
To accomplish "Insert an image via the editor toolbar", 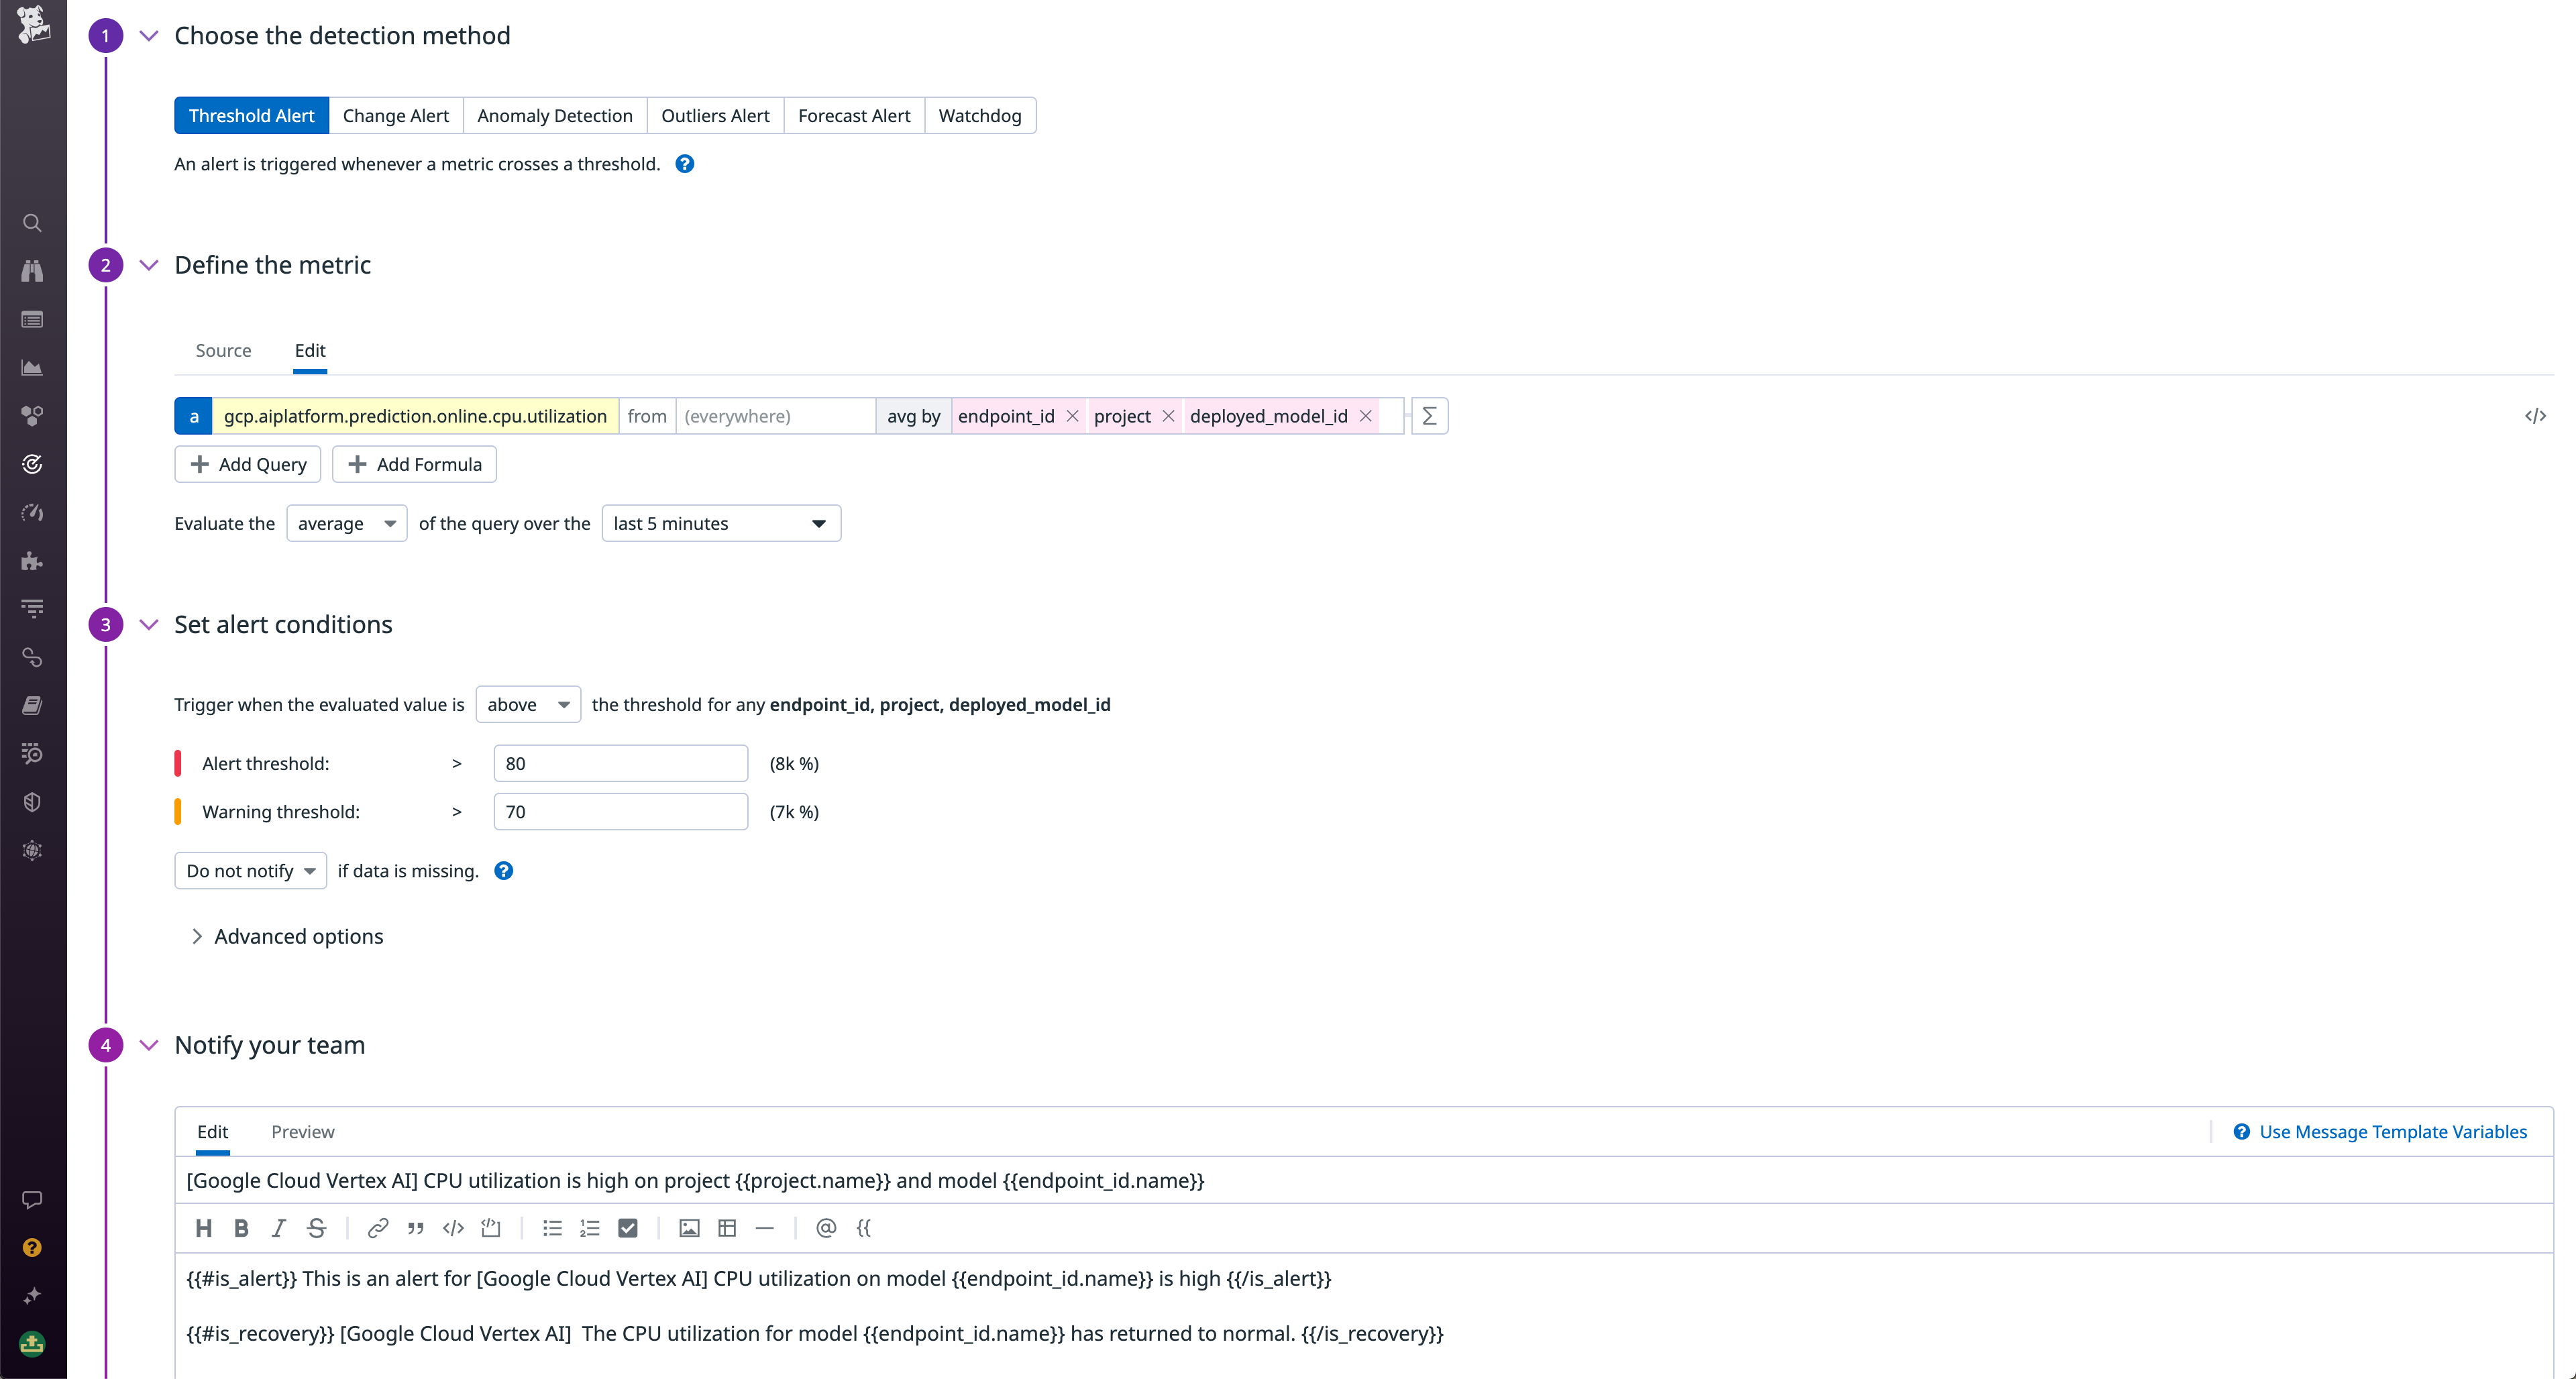I will tap(689, 1228).
